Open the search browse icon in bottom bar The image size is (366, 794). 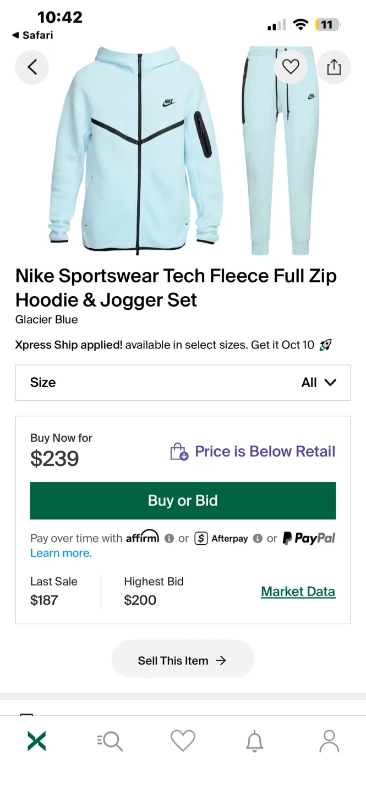pos(110,741)
